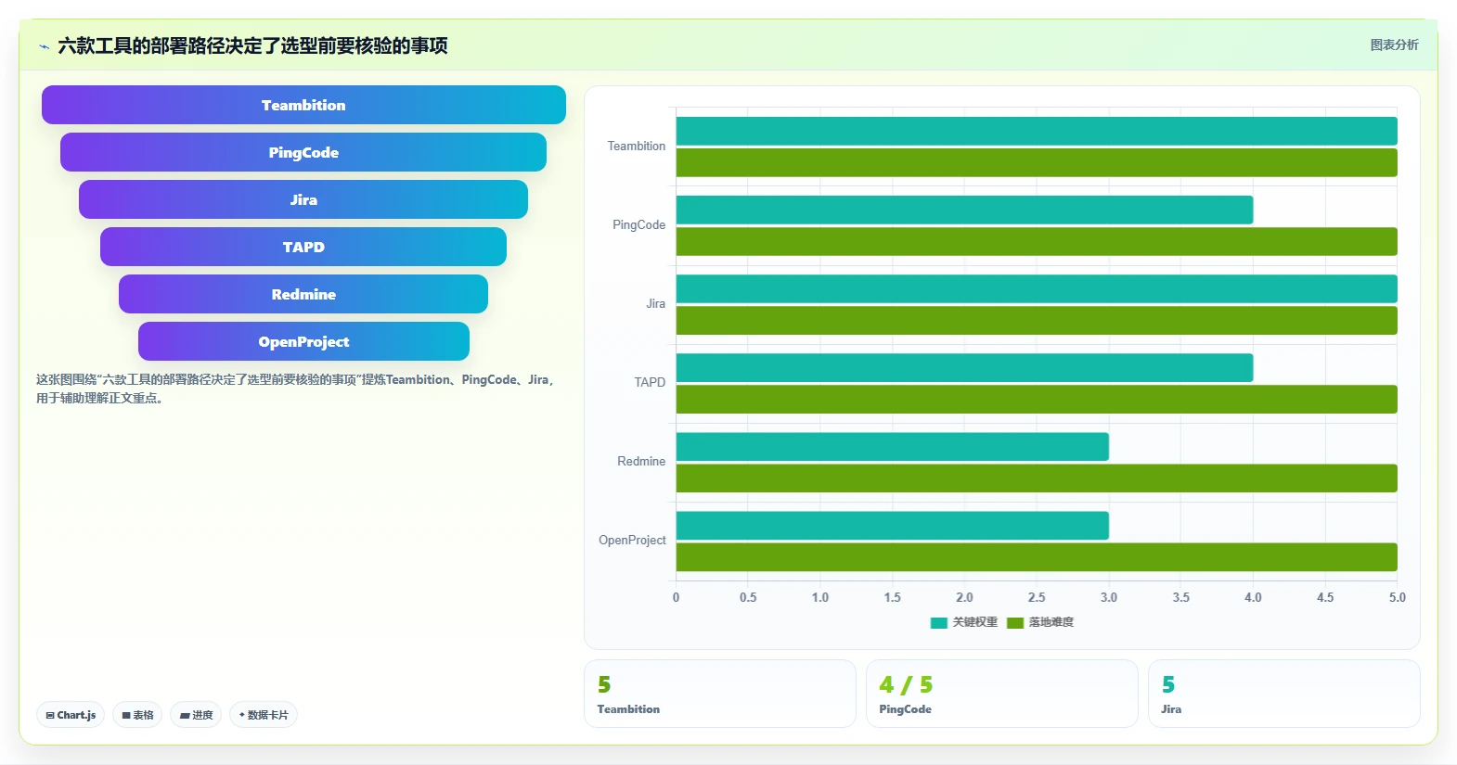The width and height of the screenshot is (1457, 765).
Task: Click the Teambition y-axis label in chart
Action: click(637, 146)
